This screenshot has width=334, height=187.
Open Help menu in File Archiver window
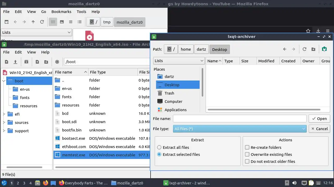coord(45,52)
